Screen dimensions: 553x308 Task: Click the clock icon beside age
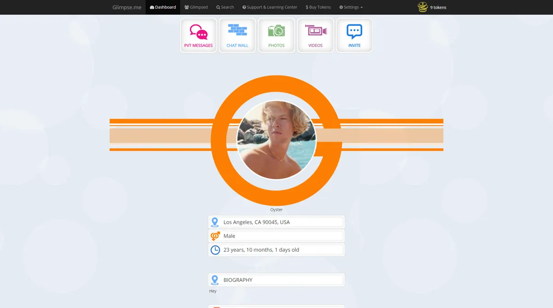pos(215,250)
